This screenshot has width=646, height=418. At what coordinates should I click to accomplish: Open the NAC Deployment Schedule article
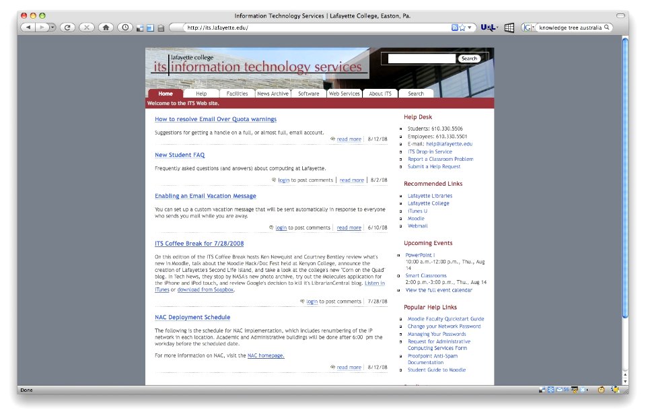pos(192,318)
